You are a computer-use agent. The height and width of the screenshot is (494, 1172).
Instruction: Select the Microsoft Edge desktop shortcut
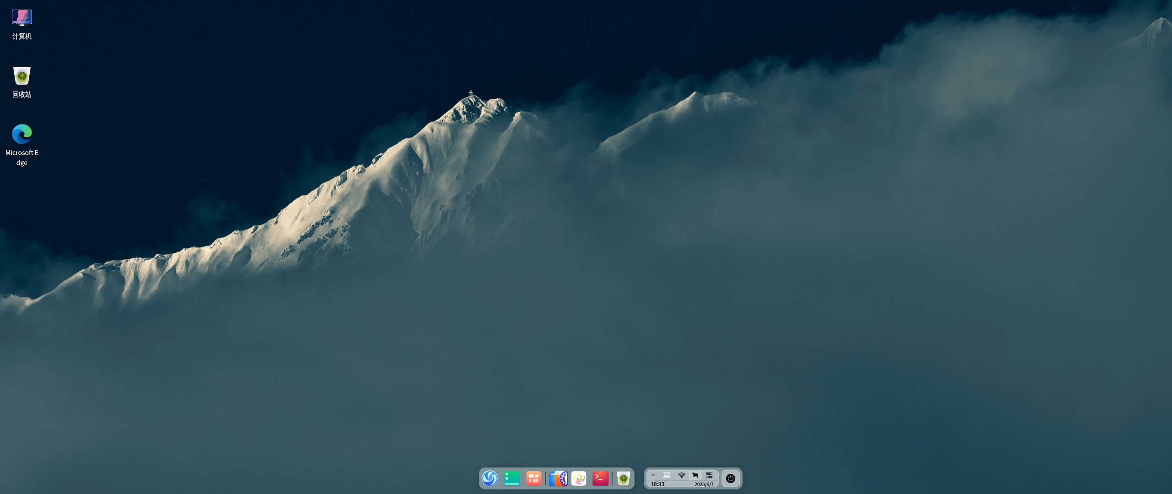[22, 134]
